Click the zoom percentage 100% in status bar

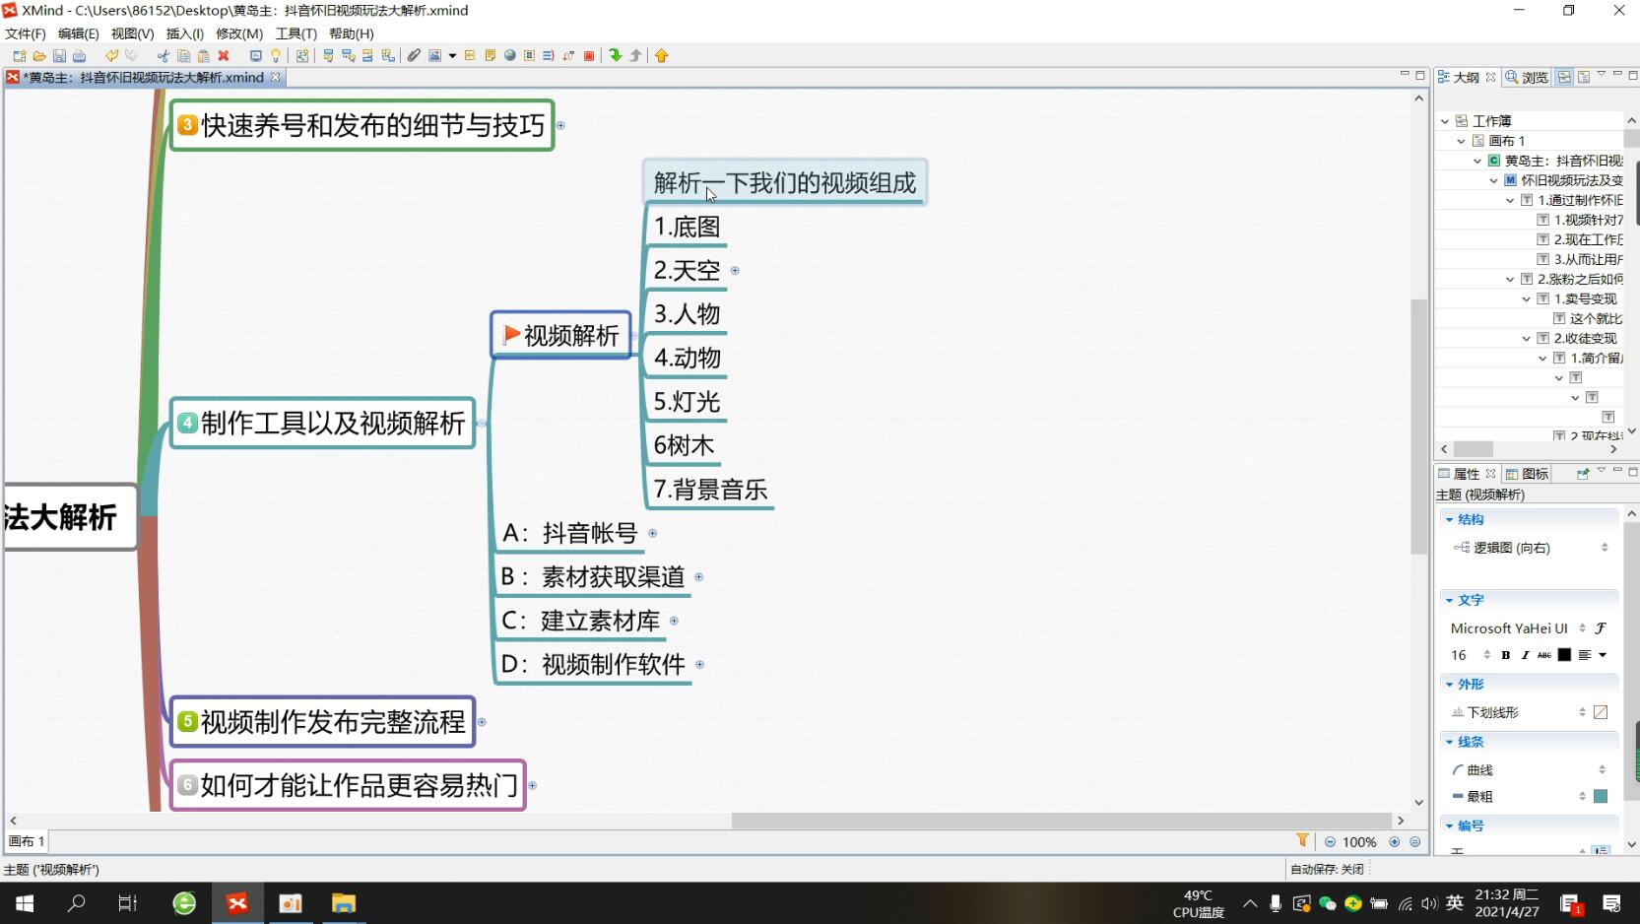click(x=1358, y=842)
